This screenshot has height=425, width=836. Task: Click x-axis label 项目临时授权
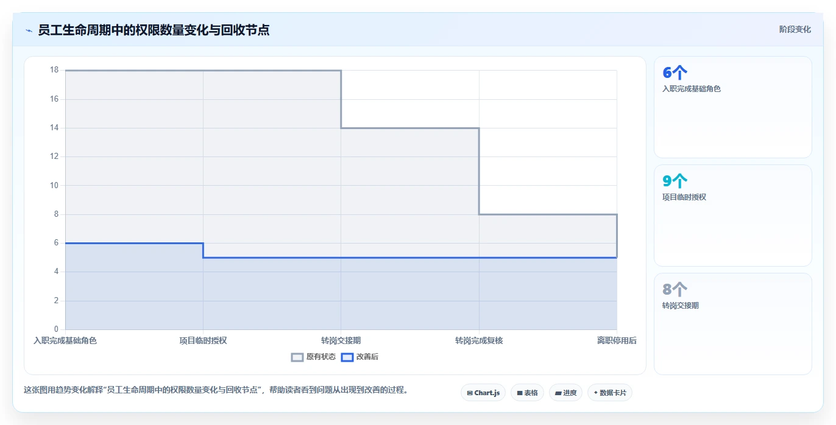point(203,340)
